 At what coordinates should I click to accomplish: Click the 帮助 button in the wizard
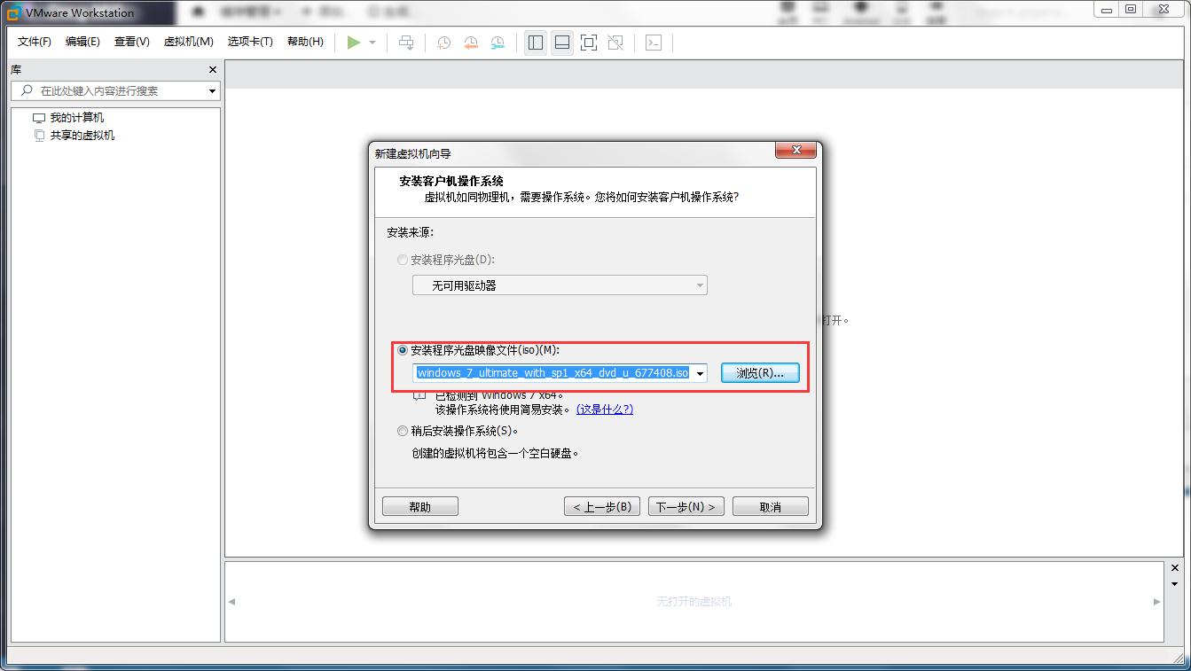pyautogui.click(x=420, y=507)
